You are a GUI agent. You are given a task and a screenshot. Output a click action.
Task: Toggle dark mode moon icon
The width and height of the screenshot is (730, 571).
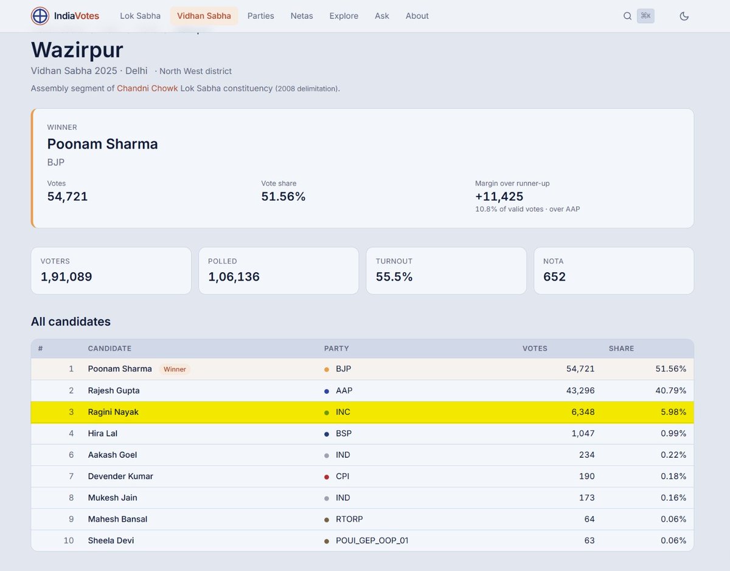(684, 16)
